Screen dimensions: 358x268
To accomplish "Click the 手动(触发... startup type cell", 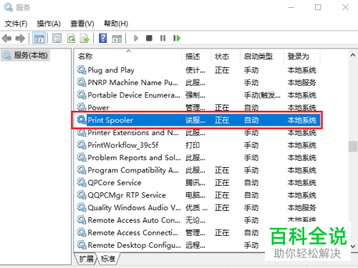I will (262, 95).
